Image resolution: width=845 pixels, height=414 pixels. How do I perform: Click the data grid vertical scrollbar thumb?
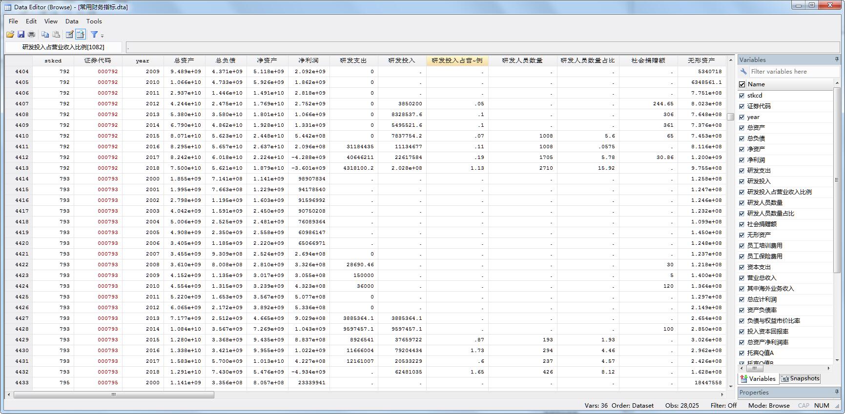click(730, 117)
